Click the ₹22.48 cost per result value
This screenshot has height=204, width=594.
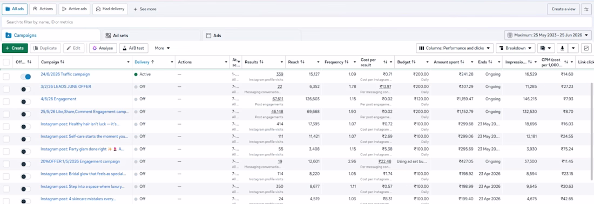[x=385, y=161]
